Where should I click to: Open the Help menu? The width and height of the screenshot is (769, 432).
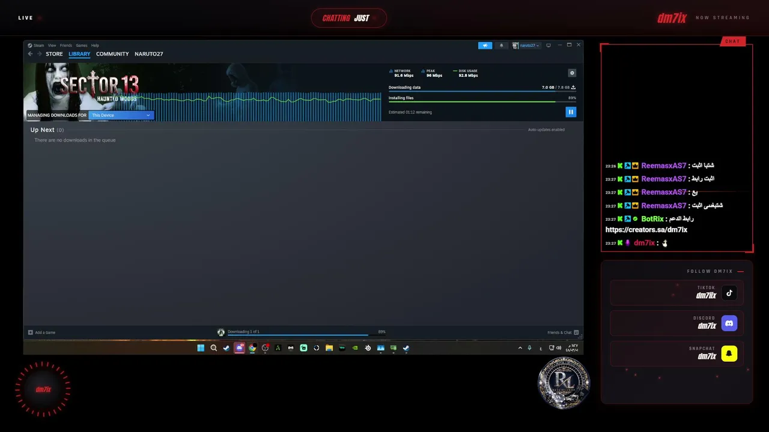point(95,46)
